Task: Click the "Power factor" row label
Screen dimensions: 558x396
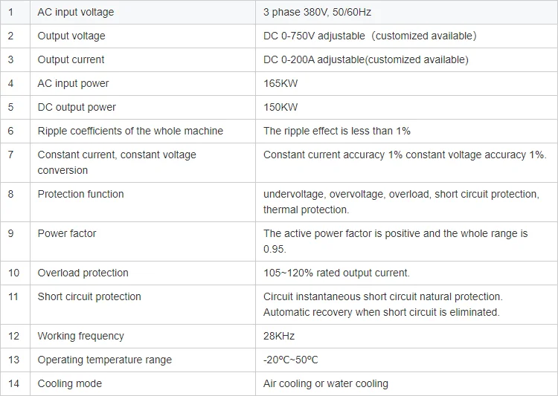Action: tap(67, 233)
